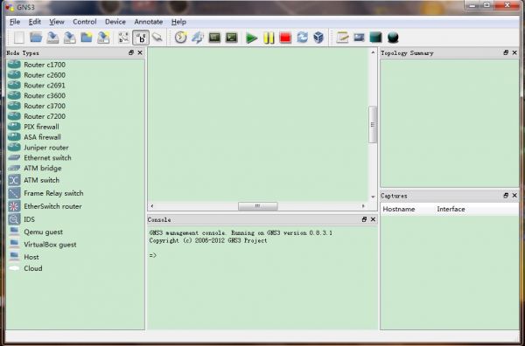Toggle the show hostnames button
Viewport: 525px width, 346px height.
click(141, 38)
